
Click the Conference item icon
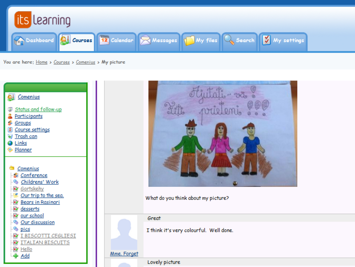pos(16,175)
